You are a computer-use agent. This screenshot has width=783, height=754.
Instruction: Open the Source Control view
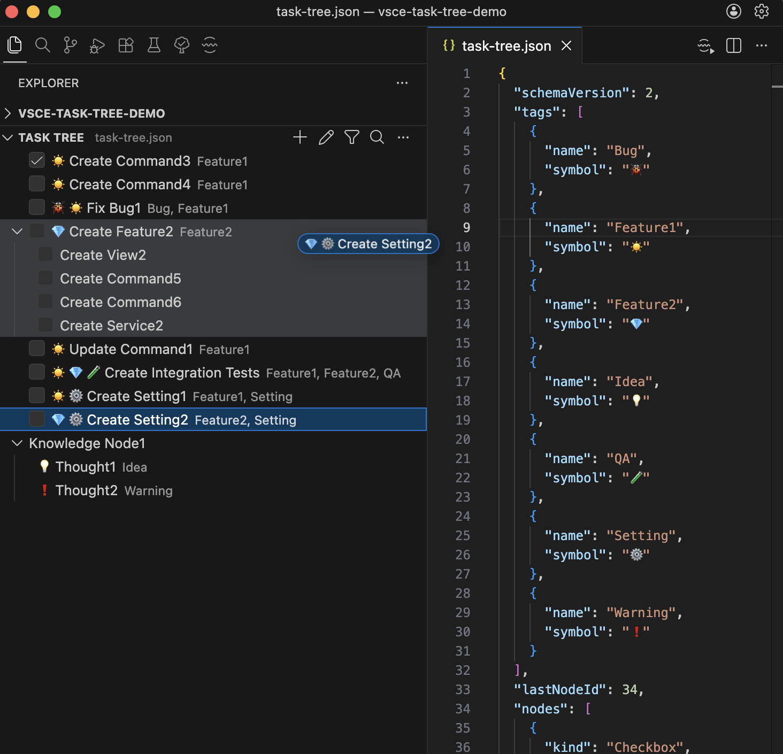coord(70,45)
